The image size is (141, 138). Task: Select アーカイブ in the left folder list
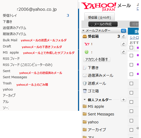click(x=9, y=95)
